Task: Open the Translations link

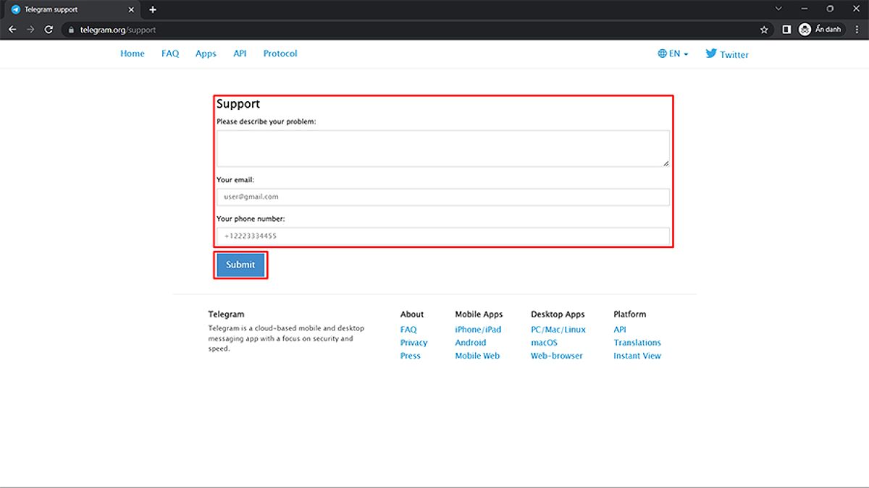Action: click(637, 343)
